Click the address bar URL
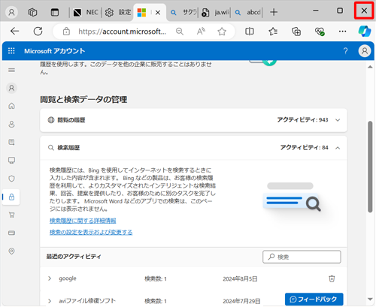This screenshot has height=307, width=376. 122,32
